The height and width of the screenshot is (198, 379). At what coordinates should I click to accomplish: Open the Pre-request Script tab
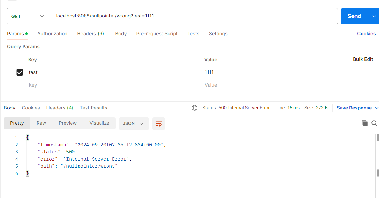(157, 34)
